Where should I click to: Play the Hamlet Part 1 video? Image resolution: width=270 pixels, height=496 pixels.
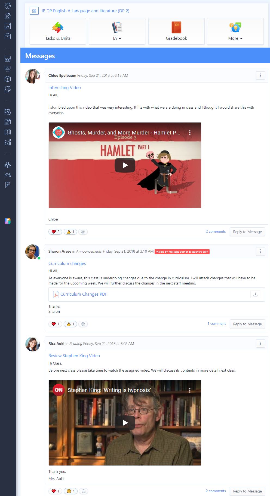click(x=125, y=165)
